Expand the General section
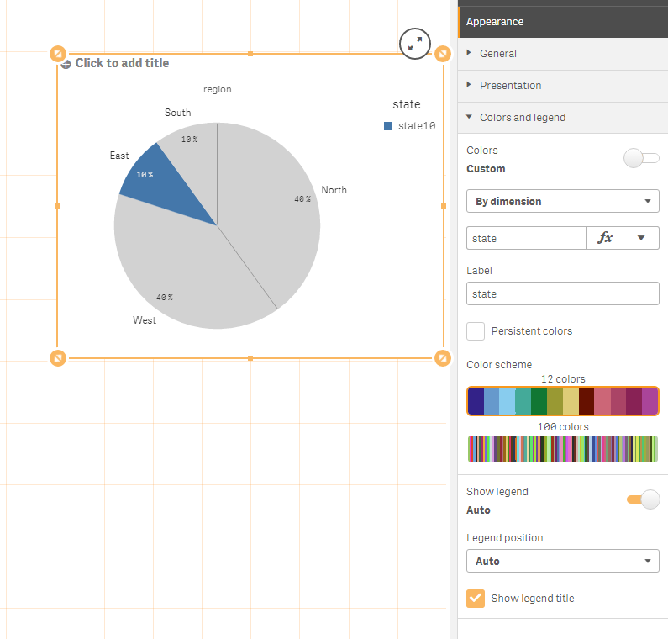Image resolution: width=668 pixels, height=639 pixels. point(498,54)
